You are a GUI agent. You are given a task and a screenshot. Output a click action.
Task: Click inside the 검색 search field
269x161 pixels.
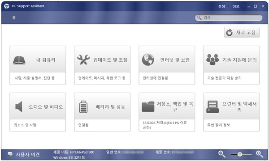pyautogui.click(x=229, y=18)
